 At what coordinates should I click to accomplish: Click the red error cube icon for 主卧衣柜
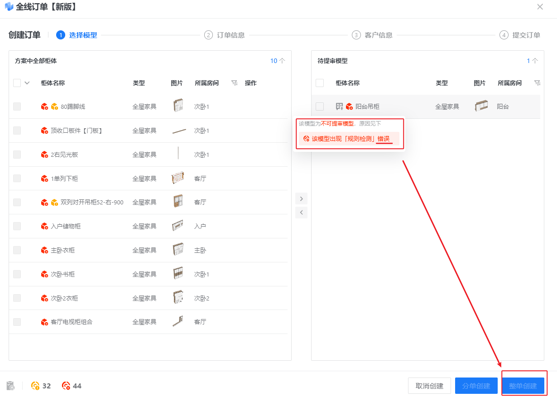click(44, 250)
